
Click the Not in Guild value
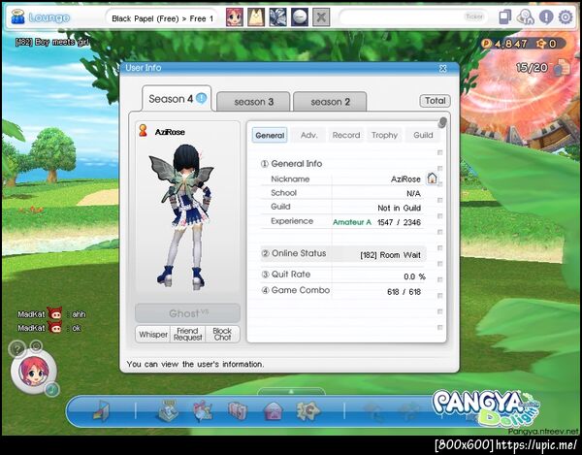[399, 208]
